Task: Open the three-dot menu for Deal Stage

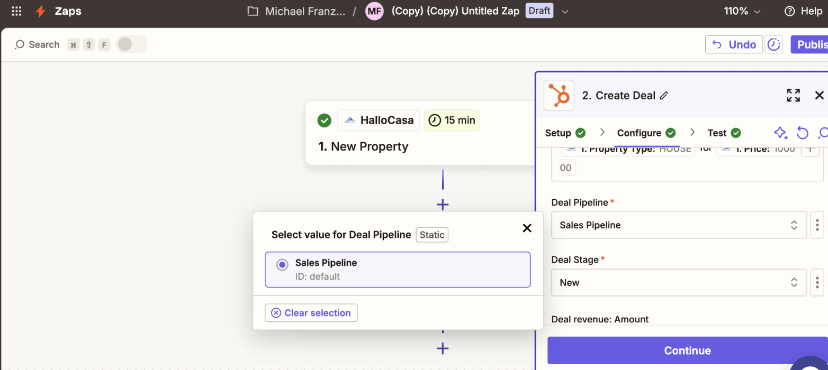Action: (x=817, y=283)
